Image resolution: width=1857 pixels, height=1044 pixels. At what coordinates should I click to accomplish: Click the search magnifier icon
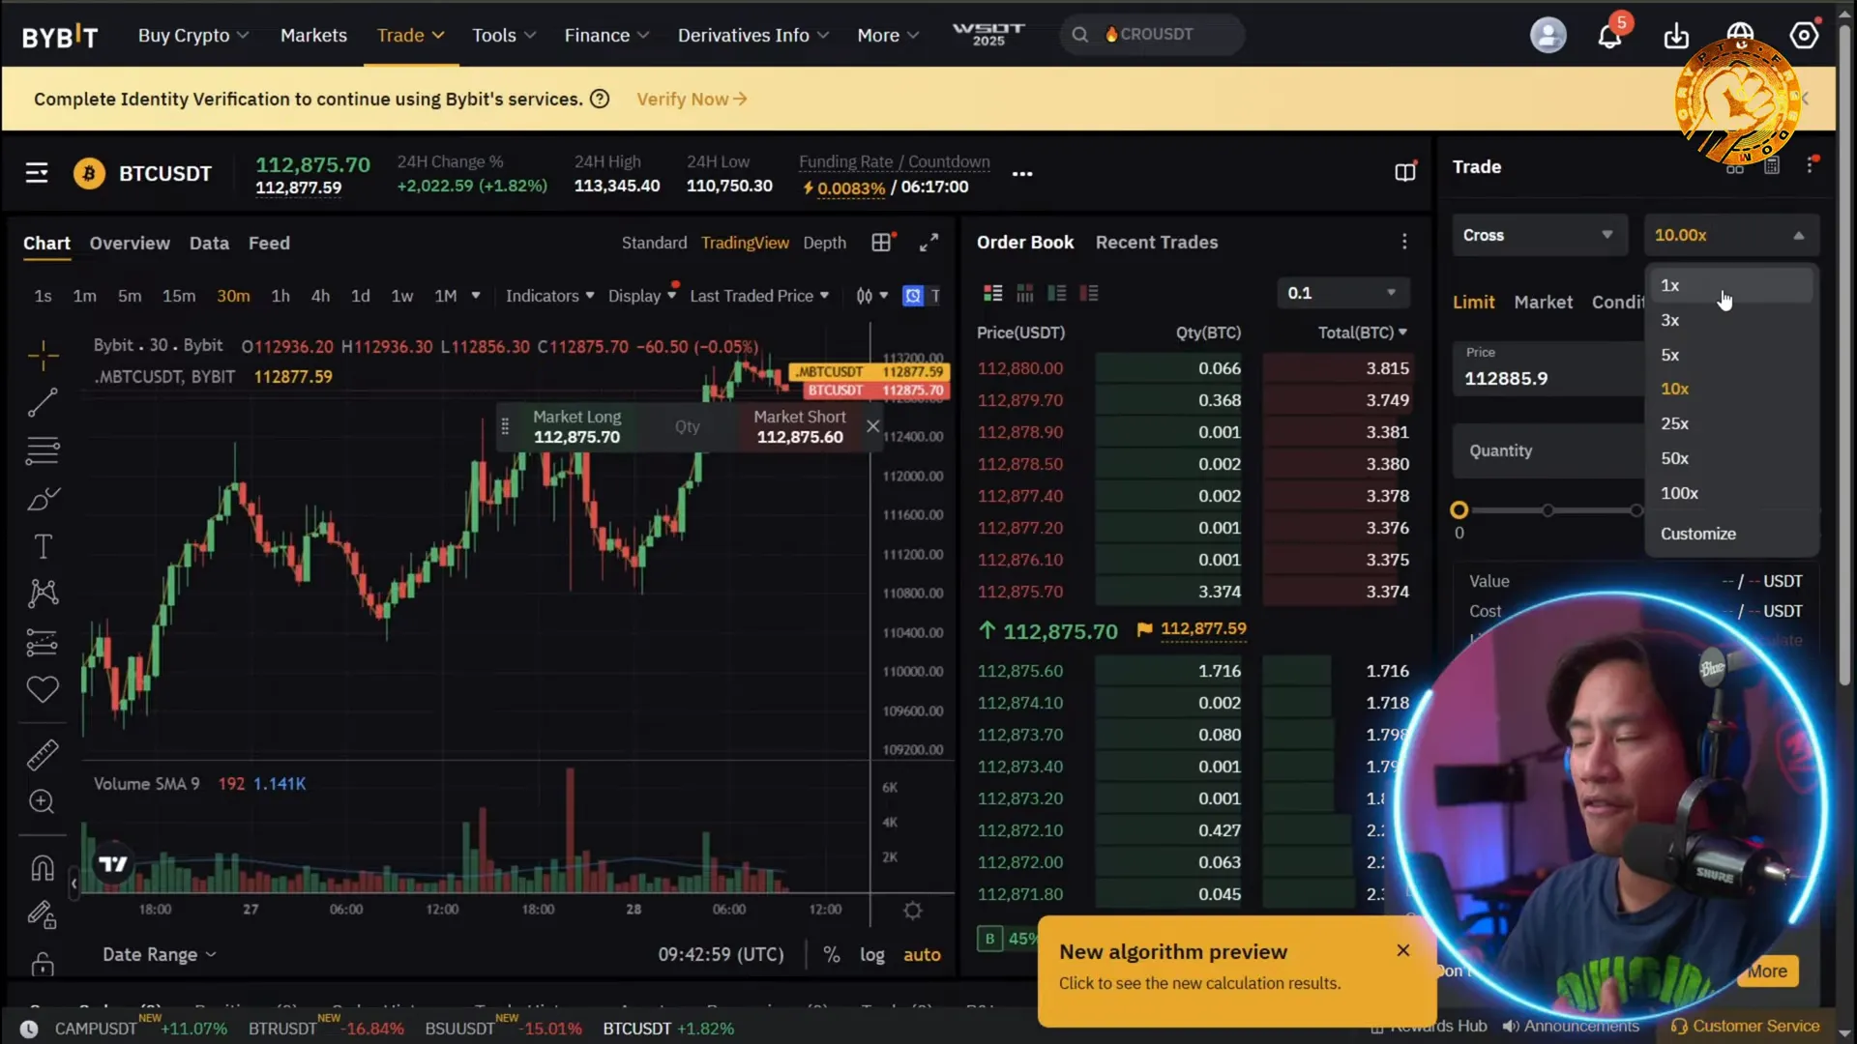[1080, 35]
